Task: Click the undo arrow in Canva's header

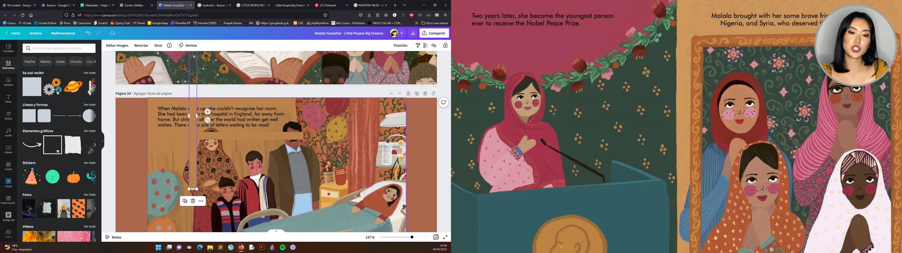Action: click(x=88, y=33)
